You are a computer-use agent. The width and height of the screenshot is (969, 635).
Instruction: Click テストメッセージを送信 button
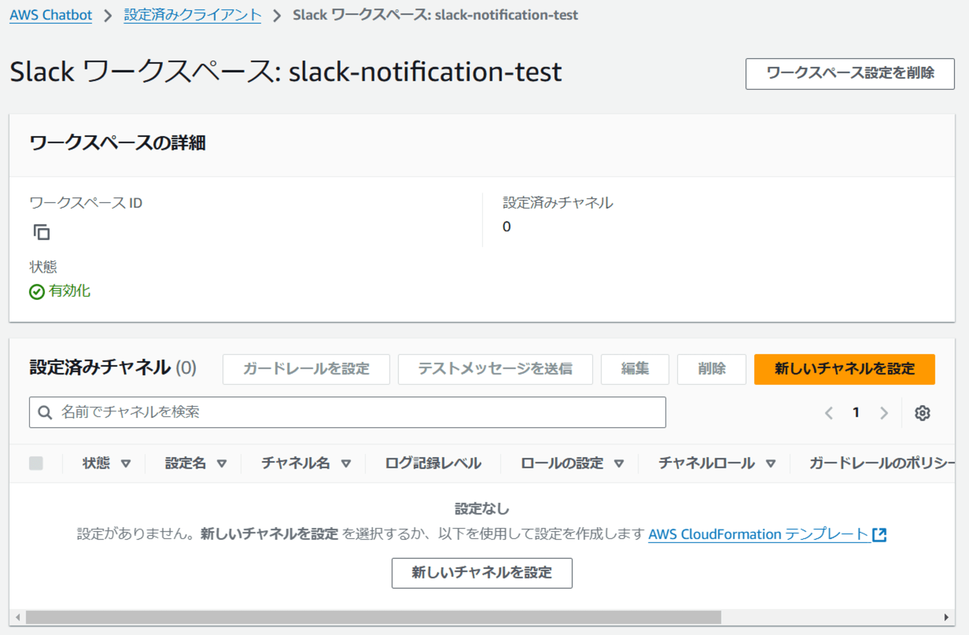pyautogui.click(x=495, y=369)
